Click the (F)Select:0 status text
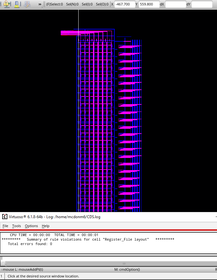 tap(55, 4)
